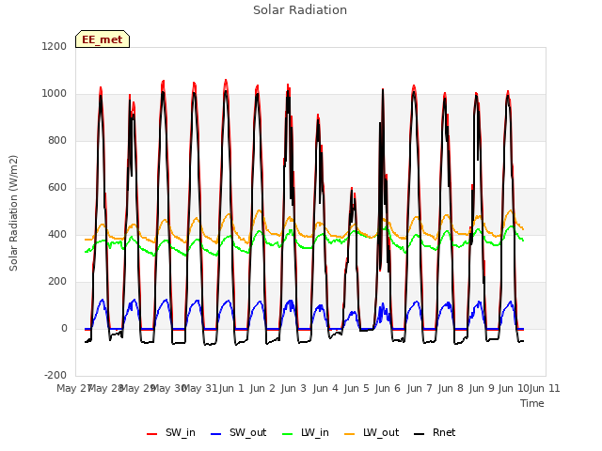Click the Jun 6 x-axis tick label
This screenshot has width=602, height=451.
pos(388,388)
